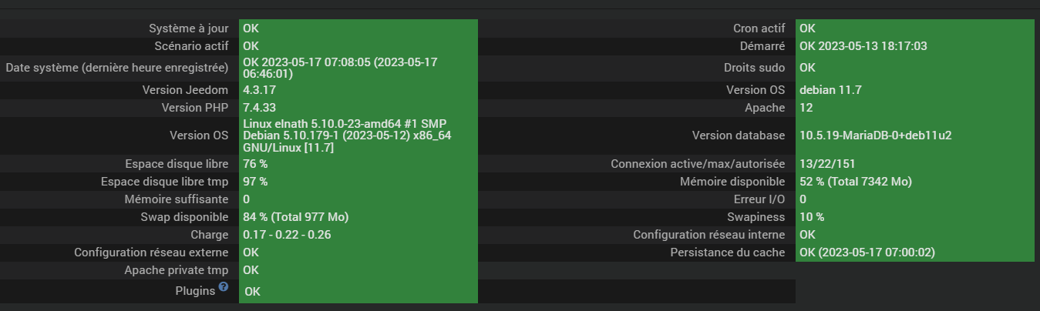The width and height of the screenshot is (1040, 311).
Task: Click the Charge value 0.17 - 0.22 - 0.26
Action: point(287,235)
